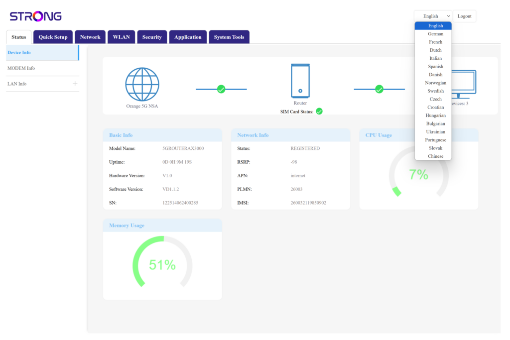Open MODEM Info in sidebar

point(21,68)
